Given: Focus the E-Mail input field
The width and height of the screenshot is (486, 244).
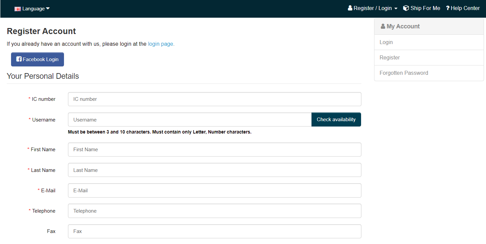Looking at the screenshot, I should [214, 190].
